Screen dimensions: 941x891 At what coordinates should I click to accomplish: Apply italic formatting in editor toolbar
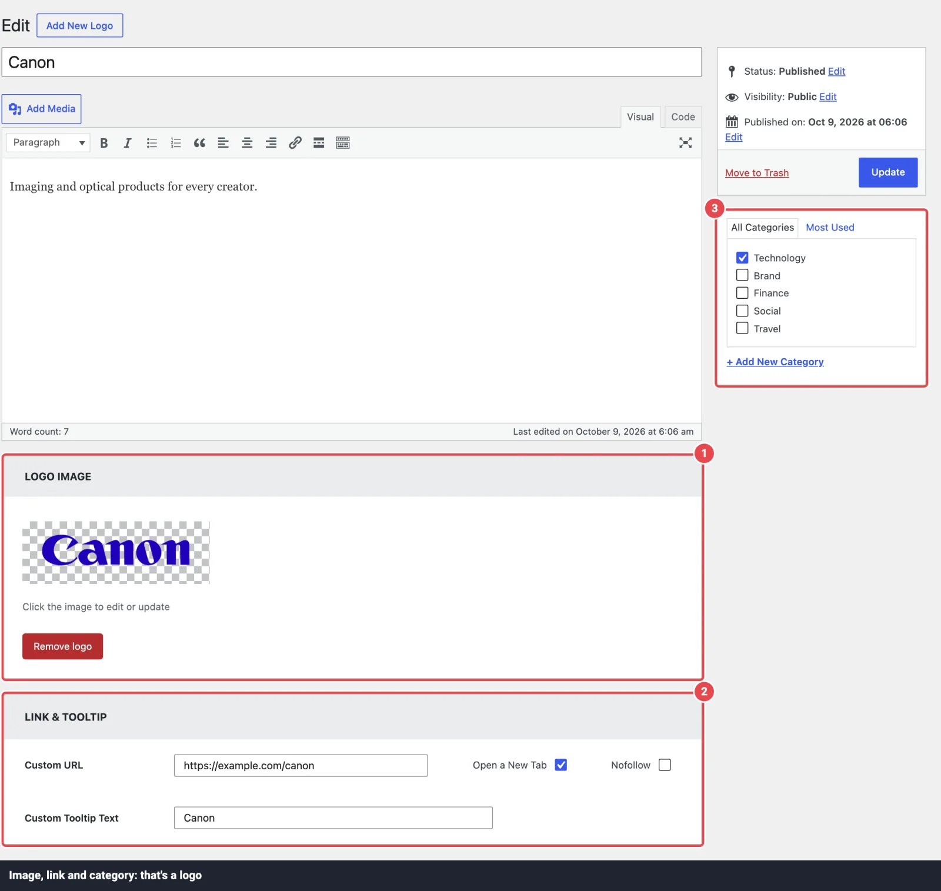[128, 143]
